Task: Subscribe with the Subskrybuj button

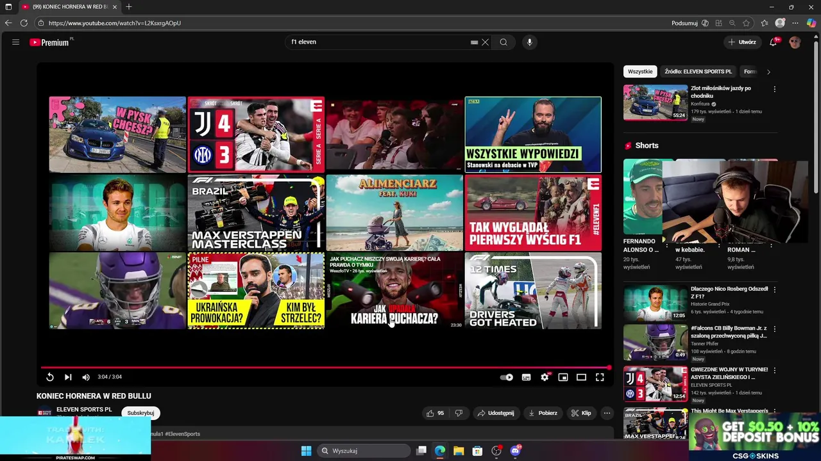Action: [140, 413]
